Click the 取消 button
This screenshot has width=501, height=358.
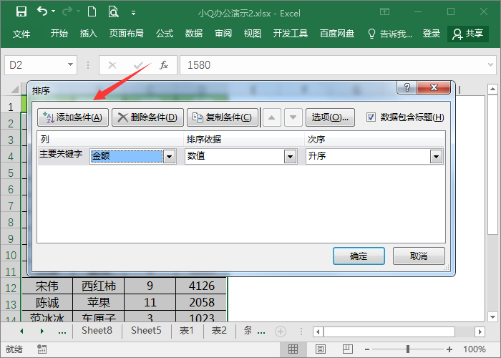[x=419, y=256]
